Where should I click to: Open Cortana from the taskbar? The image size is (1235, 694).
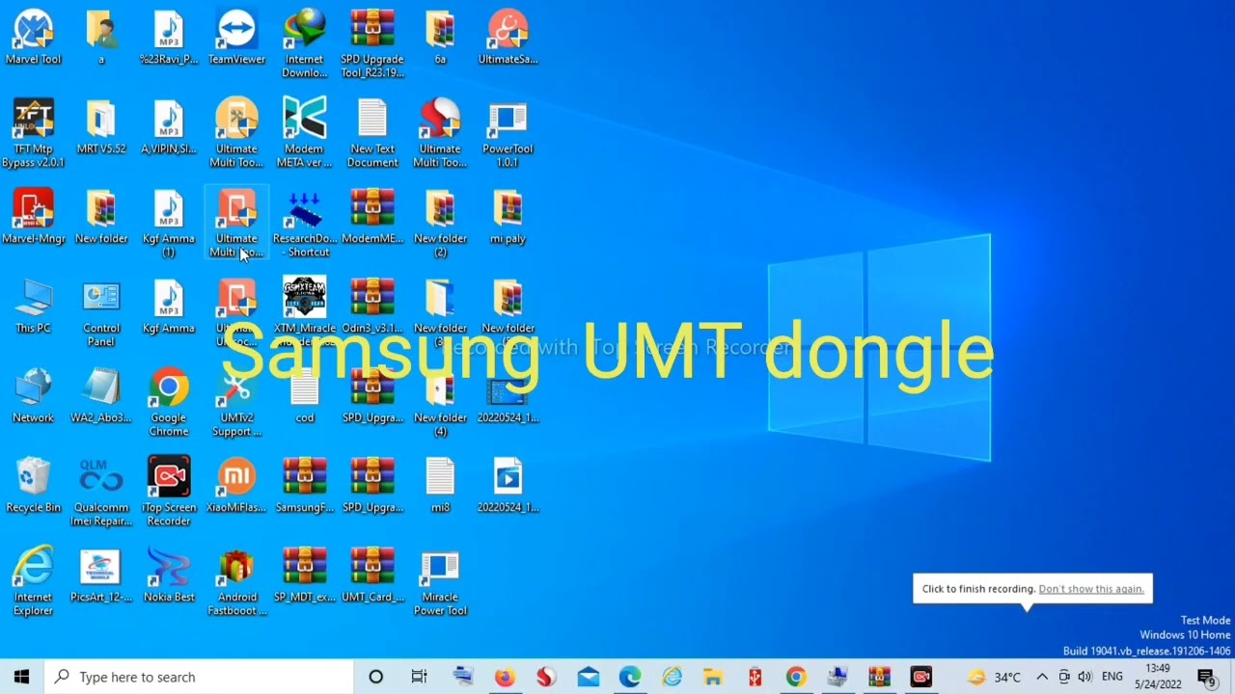pyautogui.click(x=376, y=677)
